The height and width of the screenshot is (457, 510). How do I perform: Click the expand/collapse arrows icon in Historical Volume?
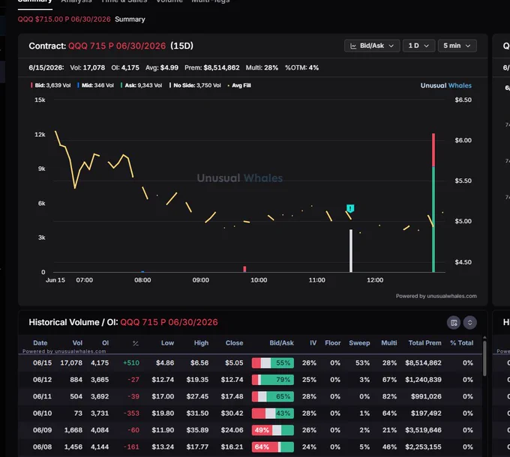pos(469,323)
